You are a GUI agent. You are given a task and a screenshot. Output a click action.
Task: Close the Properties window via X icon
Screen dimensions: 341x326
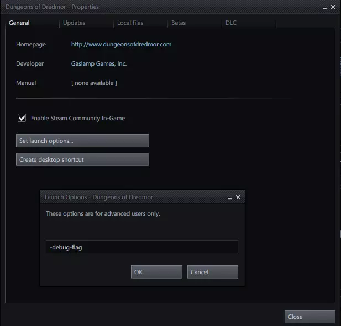[x=333, y=7]
